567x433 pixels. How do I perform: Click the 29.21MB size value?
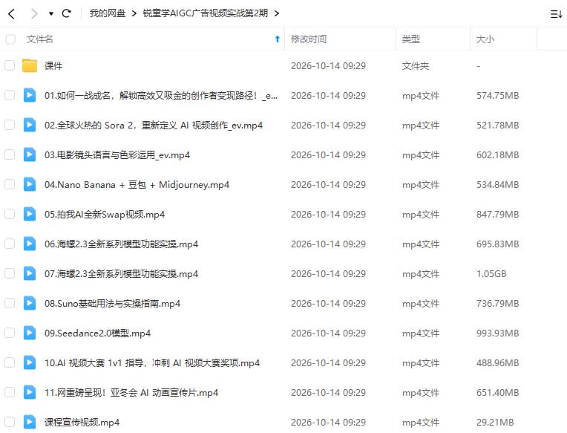point(495,422)
